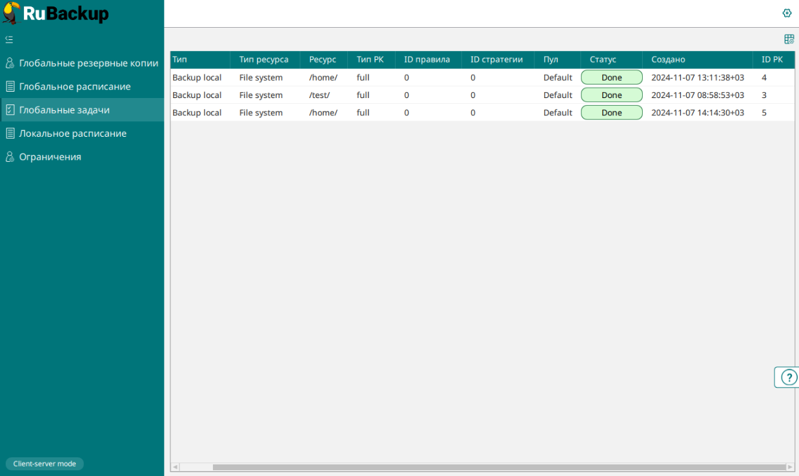This screenshot has height=476, width=799.
Task: Click the scrollbar right arrow
Action: coord(790,467)
